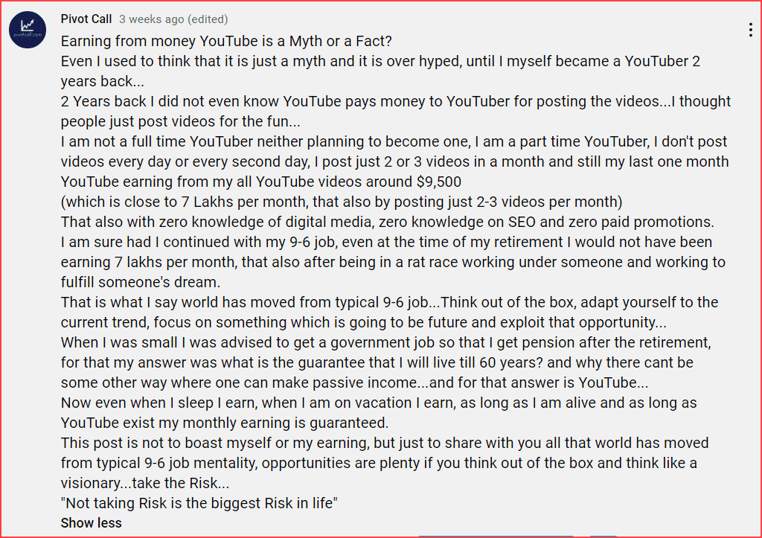Click the "I am not a full time YouTuber" line
This screenshot has height=538, width=762.
[394, 141]
